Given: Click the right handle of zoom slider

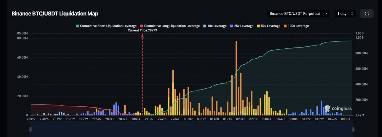Looking at the screenshot, I should 353,129.
